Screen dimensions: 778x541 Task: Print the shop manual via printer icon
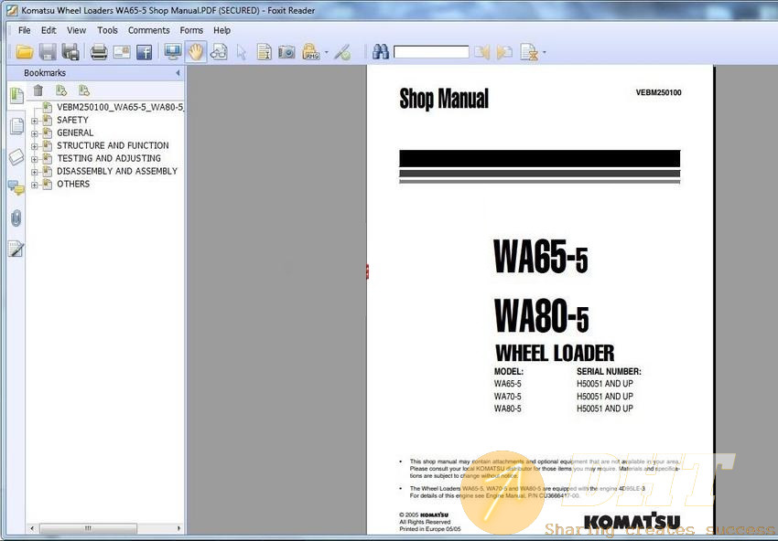[x=99, y=51]
